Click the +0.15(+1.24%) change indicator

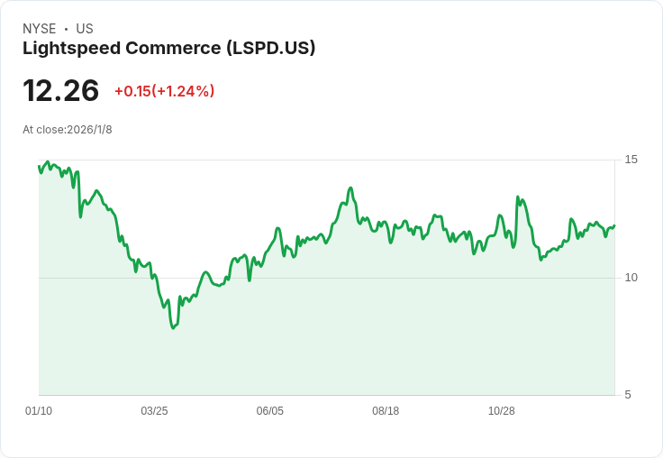tap(165, 91)
